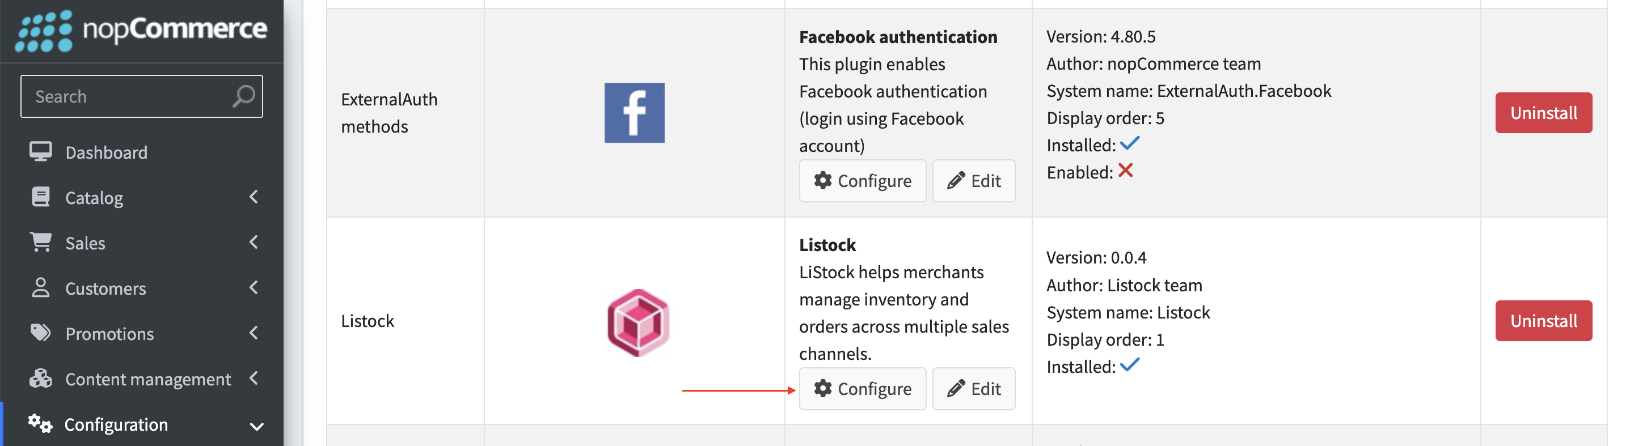The height and width of the screenshot is (446, 1630).
Task: Click the Customers person icon
Action: (40, 287)
